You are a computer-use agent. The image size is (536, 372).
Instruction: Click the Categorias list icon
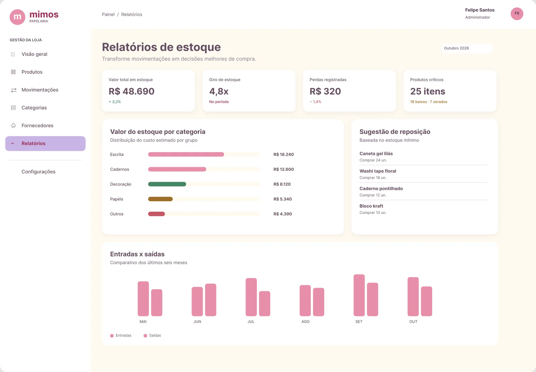(x=13, y=108)
